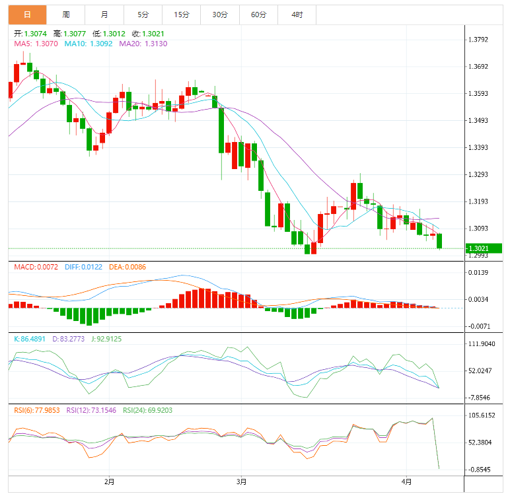Open the 30分 timeframe tab

coord(220,15)
